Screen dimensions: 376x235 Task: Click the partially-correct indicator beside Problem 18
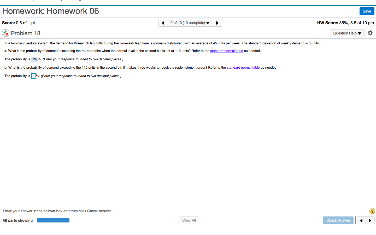(x=6, y=33)
